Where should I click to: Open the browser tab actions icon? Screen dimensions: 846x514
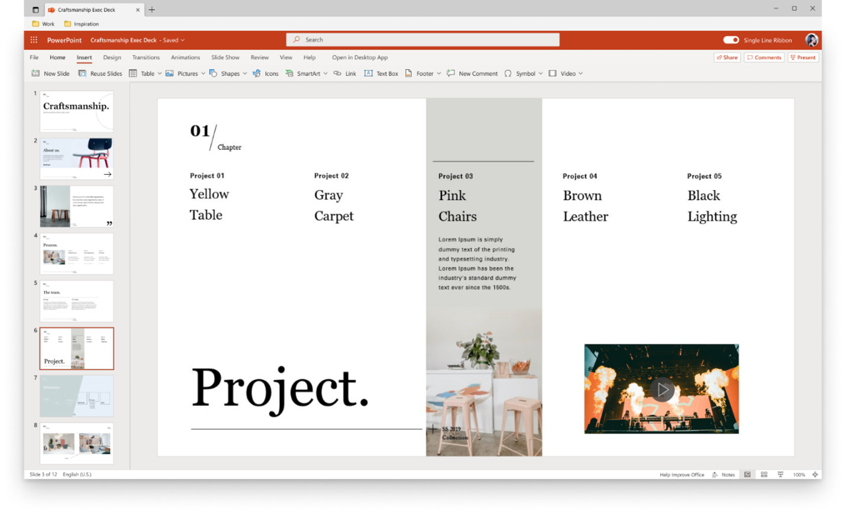coord(35,9)
